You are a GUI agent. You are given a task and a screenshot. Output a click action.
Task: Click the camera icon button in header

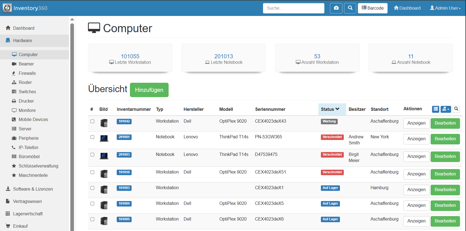click(x=336, y=8)
